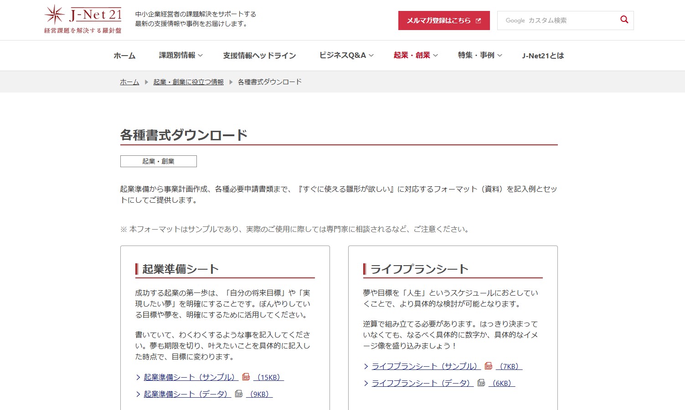The height and width of the screenshot is (410, 685).
Task: Click the red search magnifier icon
Action: click(624, 20)
